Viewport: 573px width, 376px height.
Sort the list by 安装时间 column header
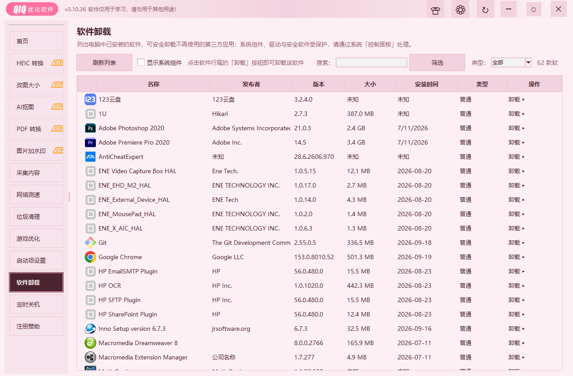coord(427,84)
